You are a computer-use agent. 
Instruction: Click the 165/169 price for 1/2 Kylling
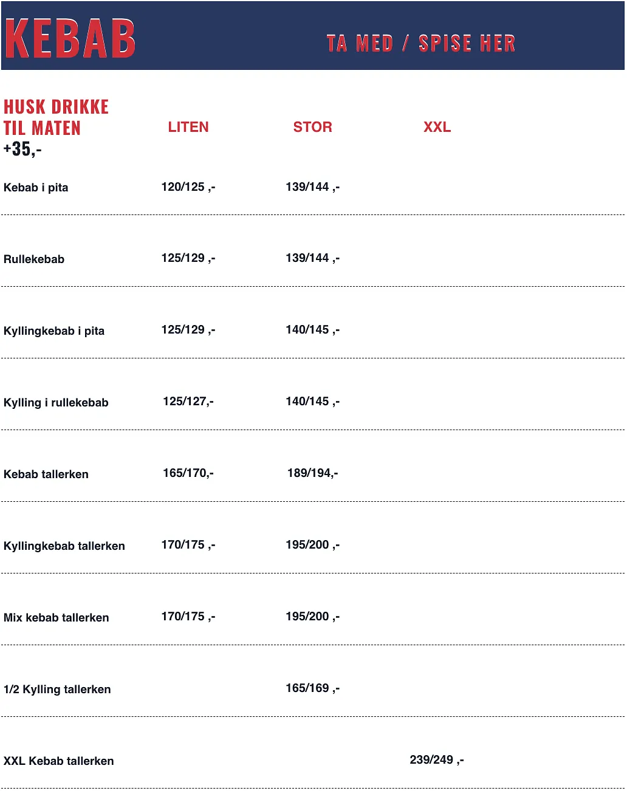(x=312, y=688)
